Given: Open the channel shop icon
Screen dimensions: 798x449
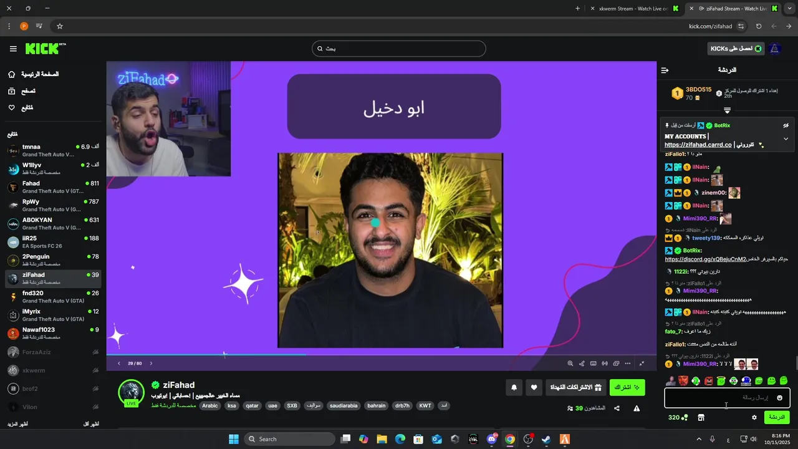Looking at the screenshot, I should coord(701,417).
